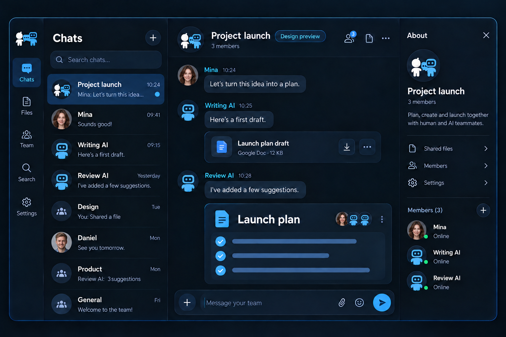
Task: Open the Design group chat
Action: point(106,212)
